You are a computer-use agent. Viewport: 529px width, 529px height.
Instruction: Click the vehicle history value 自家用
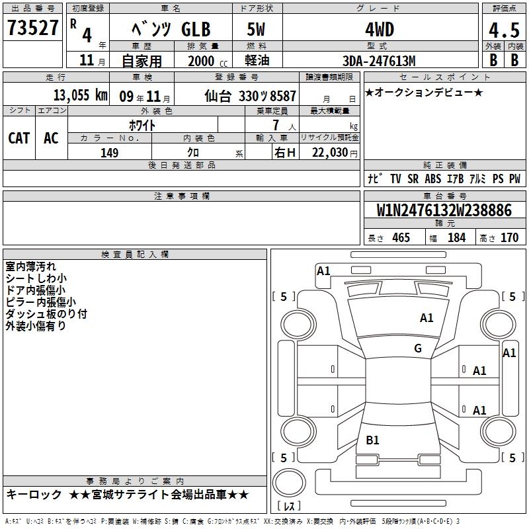(x=142, y=61)
